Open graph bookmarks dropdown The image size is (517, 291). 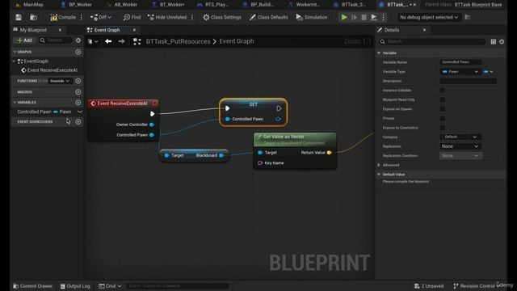click(93, 41)
